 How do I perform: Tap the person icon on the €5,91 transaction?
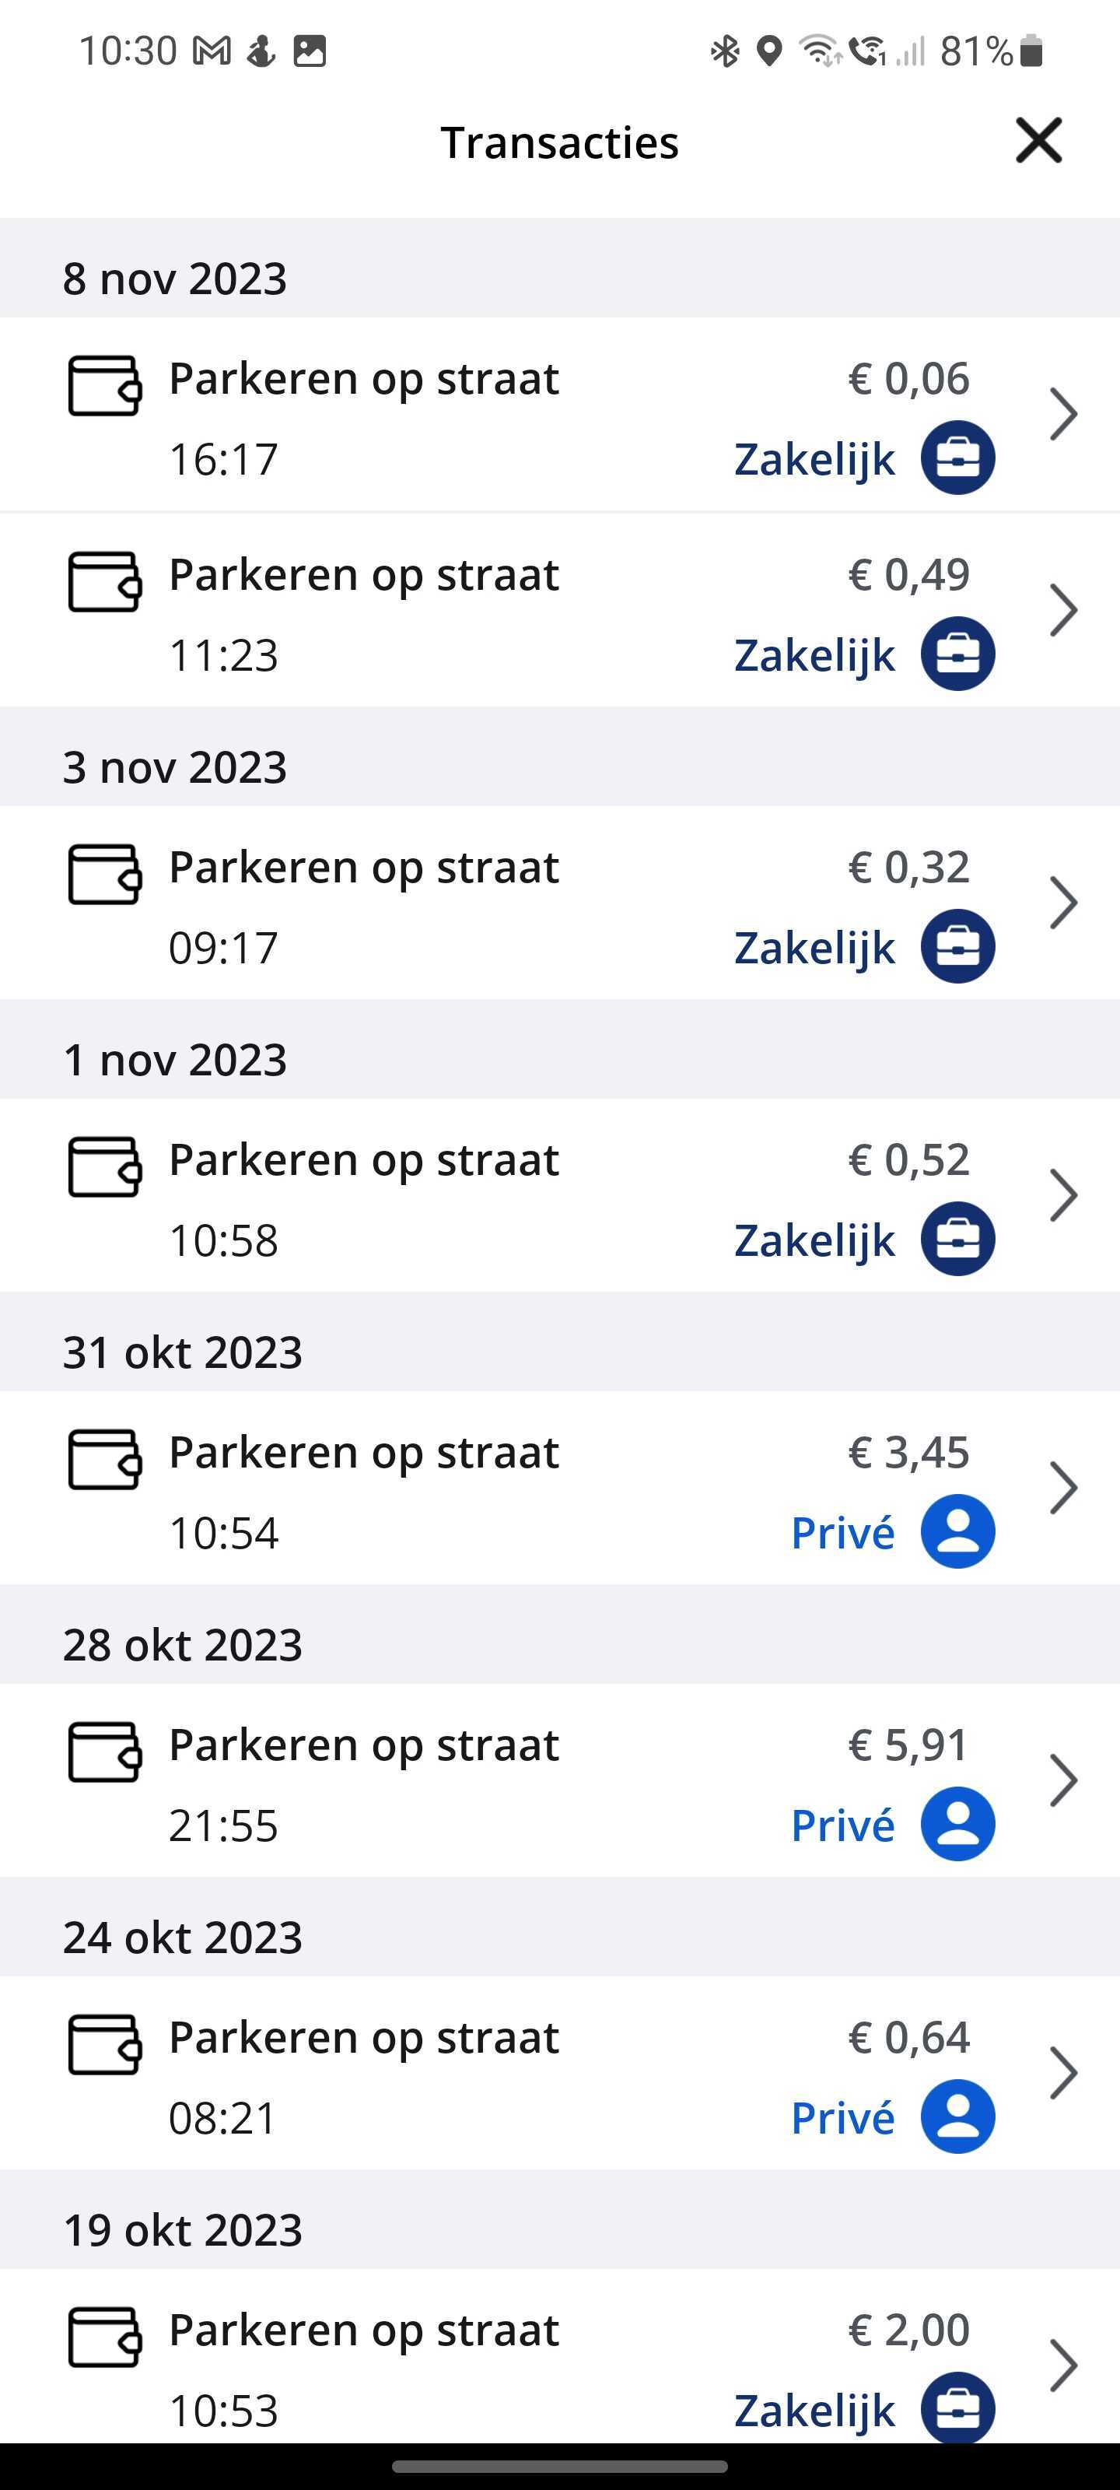point(957,1824)
